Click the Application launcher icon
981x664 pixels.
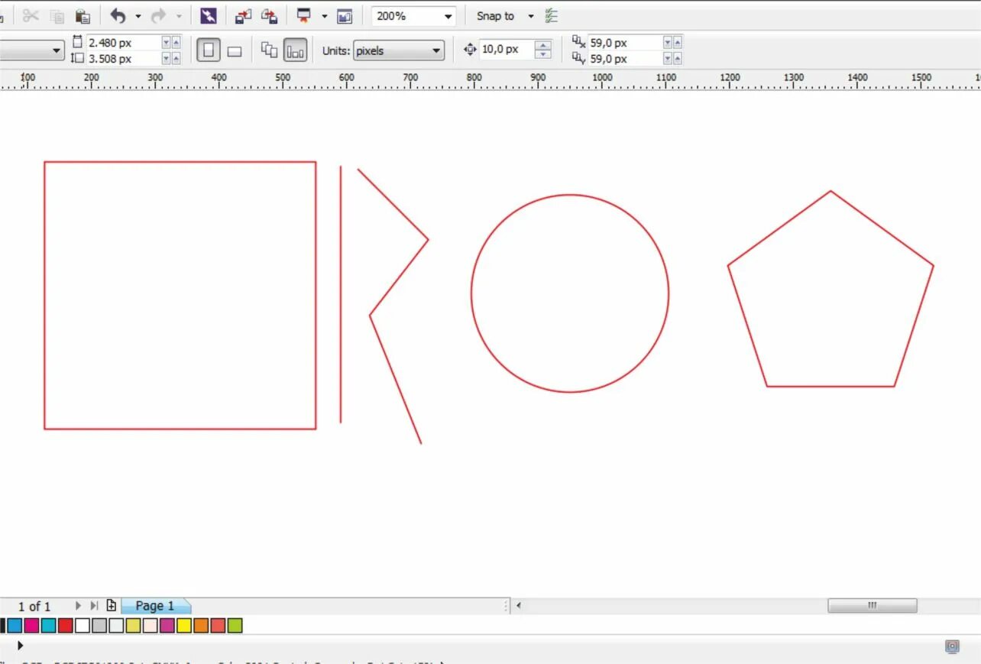(304, 15)
